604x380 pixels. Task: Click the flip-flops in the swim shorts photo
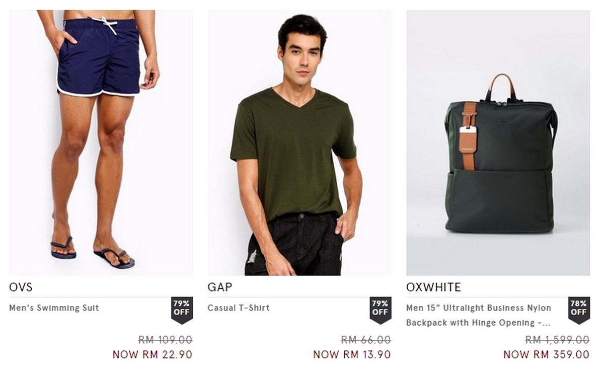point(93,253)
